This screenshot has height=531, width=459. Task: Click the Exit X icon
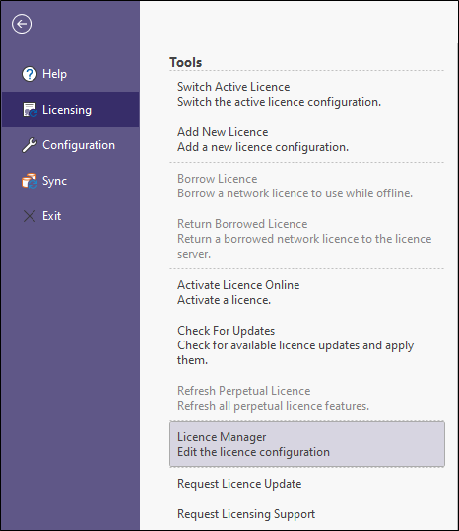(x=30, y=216)
